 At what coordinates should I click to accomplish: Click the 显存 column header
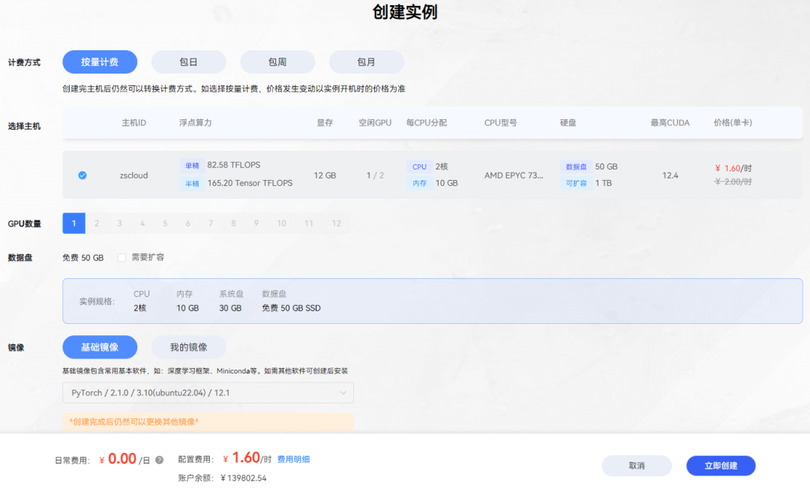click(x=325, y=123)
